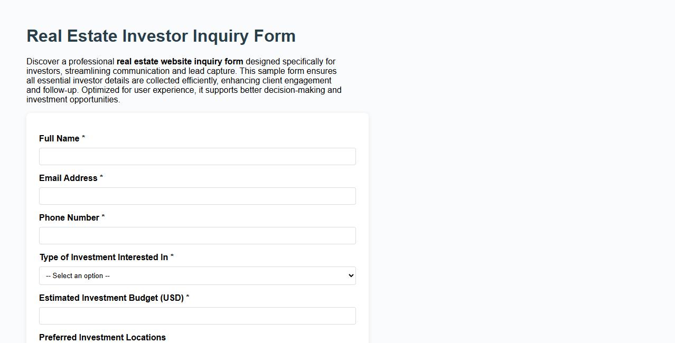Click the Phone Number label
Image resolution: width=675 pixels, height=343 pixels.
pos(68,217)
